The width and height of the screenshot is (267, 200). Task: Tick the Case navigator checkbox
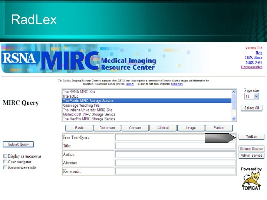click(x=5, y=161)
